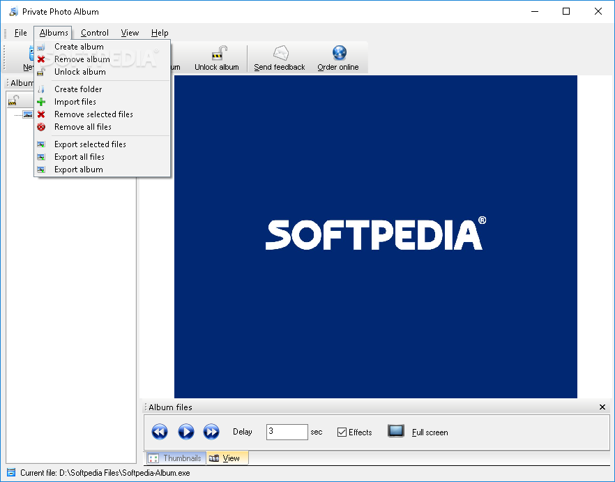Go to previous image with rewind button
The width and height of the screenshot is (615, 482).
click(x=160, y=432)
